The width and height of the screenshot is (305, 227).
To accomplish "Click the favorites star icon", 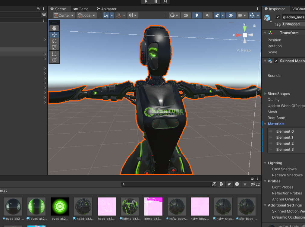I will 245,184.
